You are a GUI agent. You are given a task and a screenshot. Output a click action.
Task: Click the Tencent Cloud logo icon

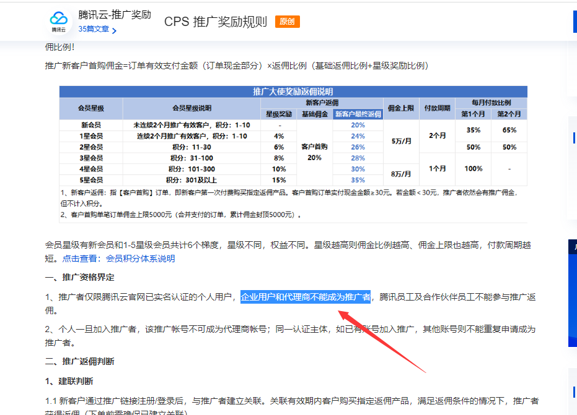(x=59, y=19)
